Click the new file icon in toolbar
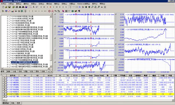Image resolution: width=175 pixels, height=105 pixels. tap(3, 7)
